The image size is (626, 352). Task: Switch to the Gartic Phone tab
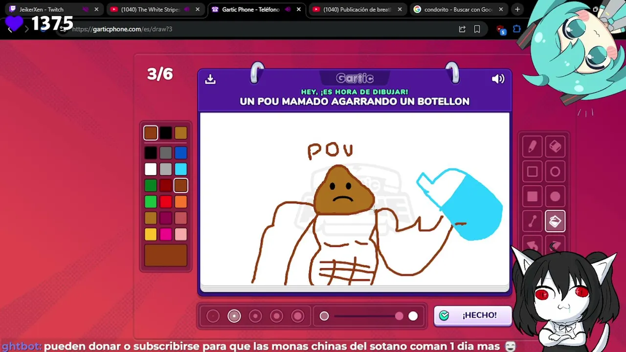point(256,9)
